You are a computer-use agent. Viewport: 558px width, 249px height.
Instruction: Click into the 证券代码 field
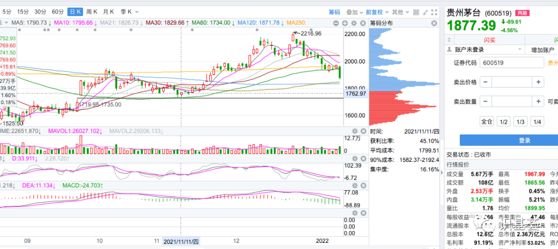point(512,63)
